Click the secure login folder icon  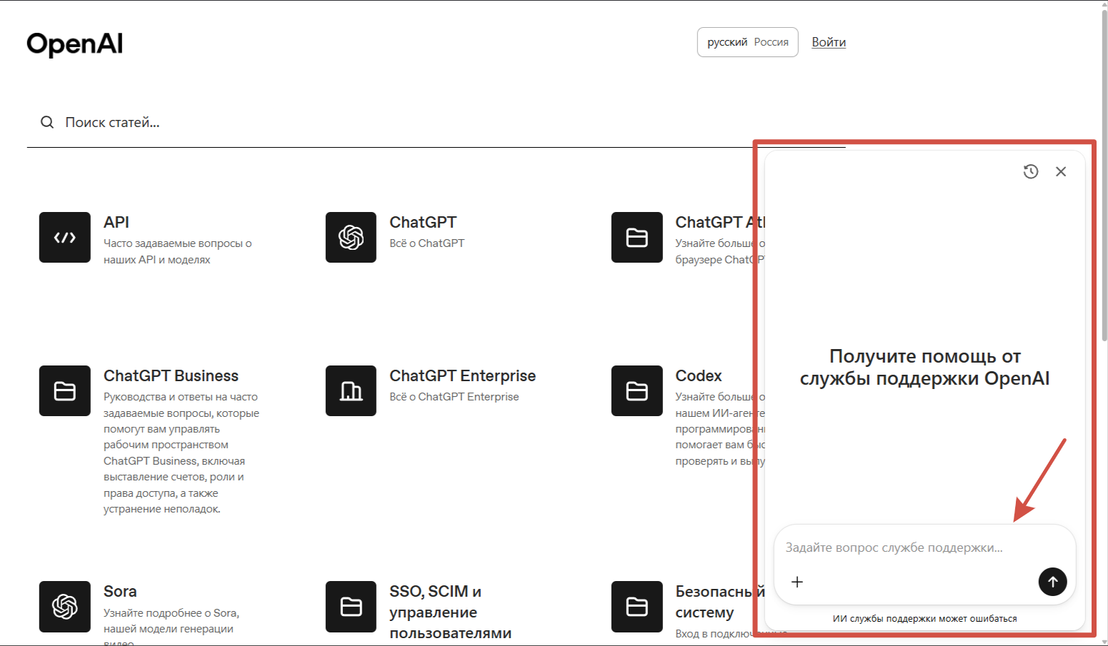tap(637, 607)
